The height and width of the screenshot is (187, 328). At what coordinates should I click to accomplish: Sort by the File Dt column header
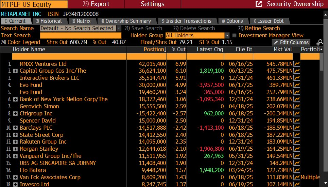coord(239,50)
